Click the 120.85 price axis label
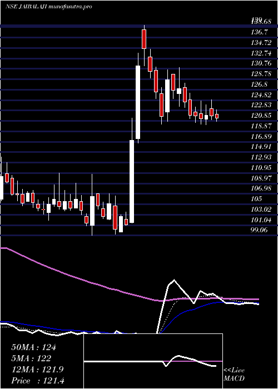 tap(261, 116)
